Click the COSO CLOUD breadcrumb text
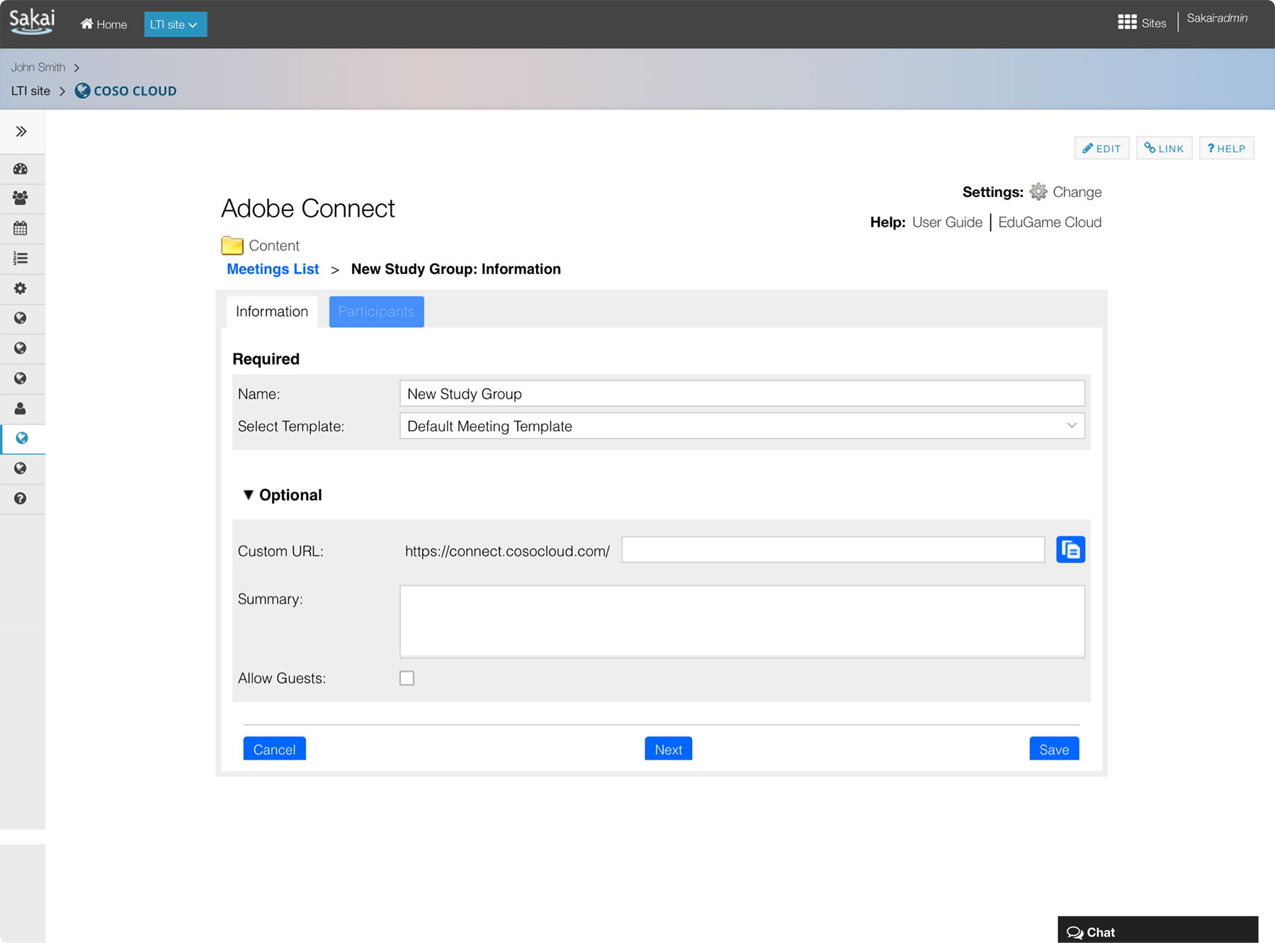1275x943 pixels. pyautogui.click(x=135, y=91)
